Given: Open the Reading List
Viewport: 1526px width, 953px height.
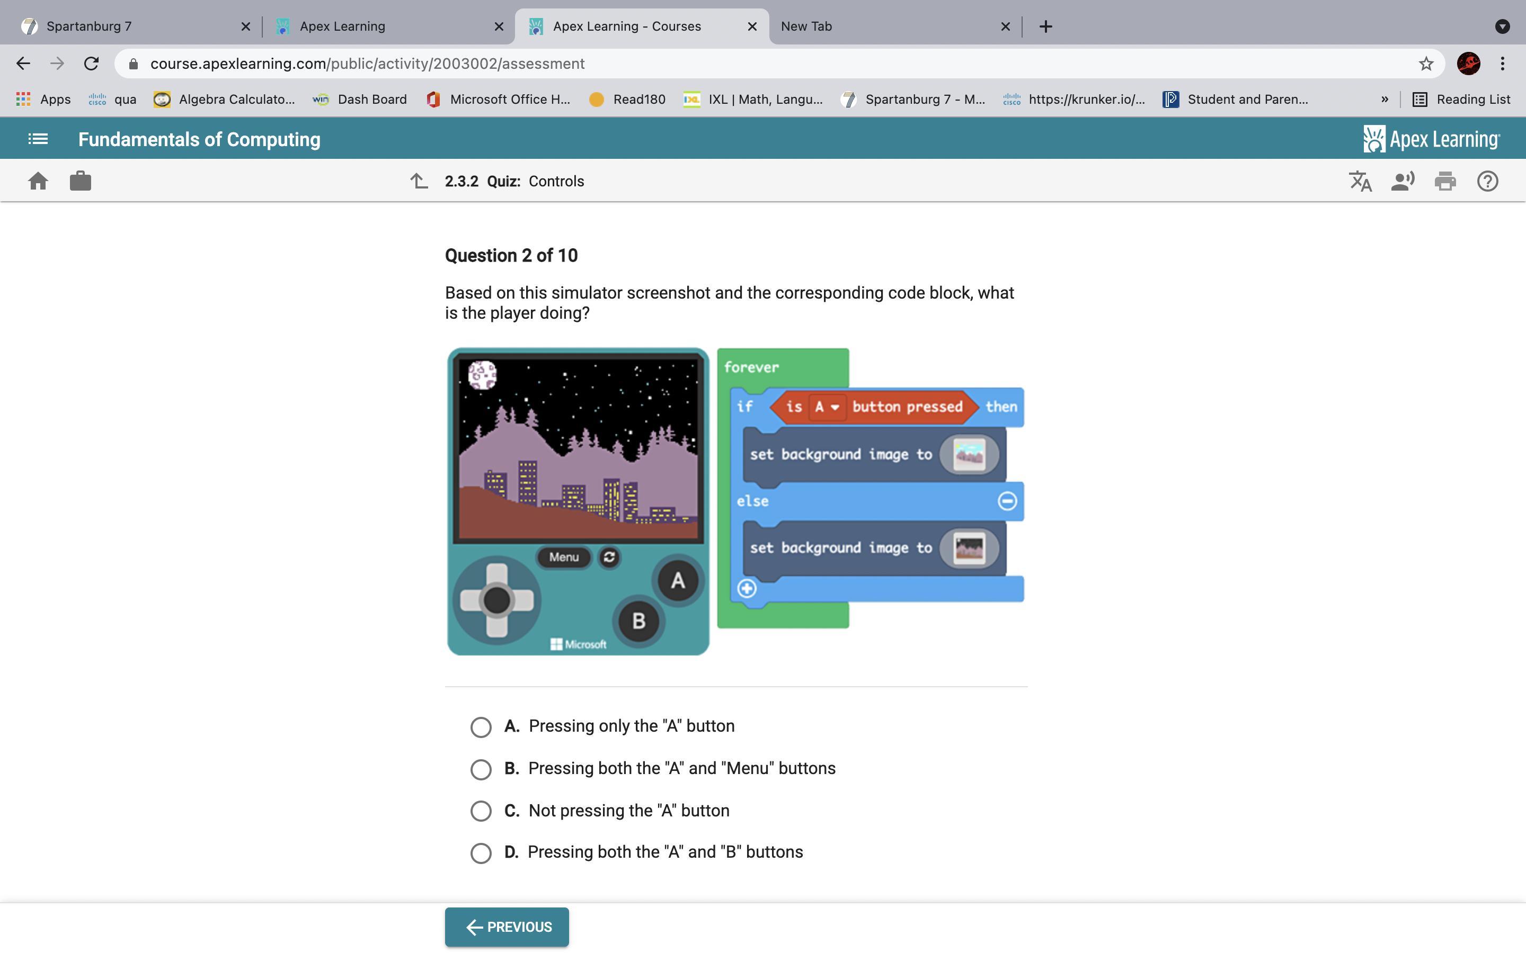Looking at the screenshot, I should [1461, 100].
